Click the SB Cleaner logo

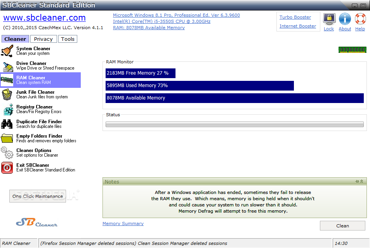[x=37, y=222]
